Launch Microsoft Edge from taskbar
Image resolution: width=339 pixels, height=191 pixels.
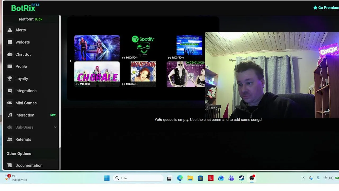(x=180, y=178)
